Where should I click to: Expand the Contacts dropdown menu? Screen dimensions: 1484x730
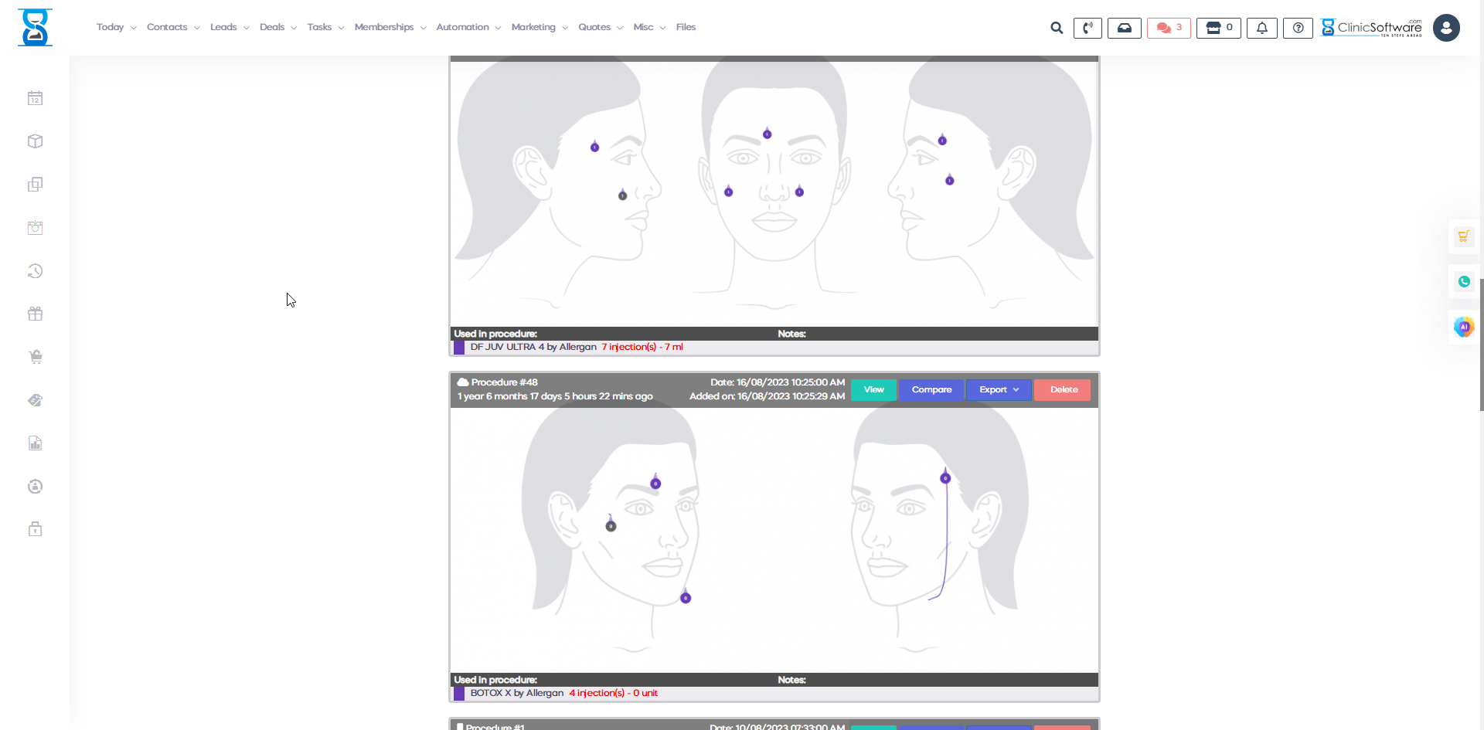[168, 26]
